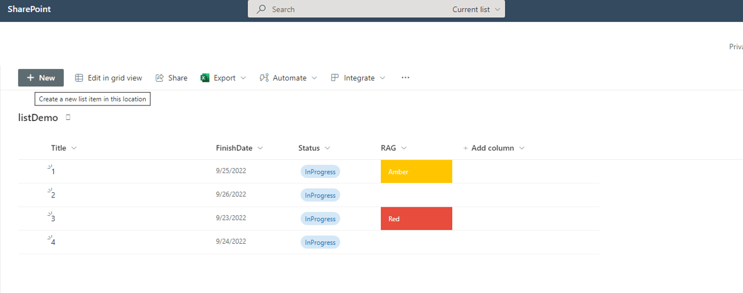743x293 pixels.
Task: Click Add column header
Action: point(493,148)
